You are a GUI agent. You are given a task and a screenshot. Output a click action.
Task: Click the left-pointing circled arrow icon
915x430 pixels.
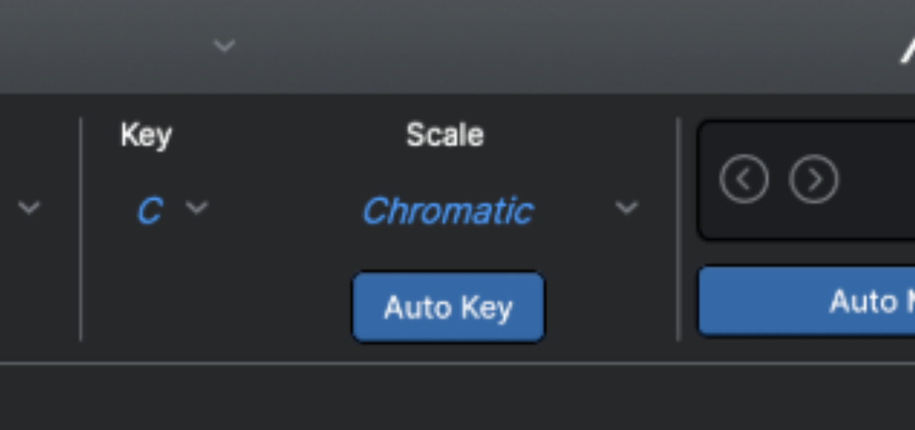pyautogui.click(x=744, y=179)
